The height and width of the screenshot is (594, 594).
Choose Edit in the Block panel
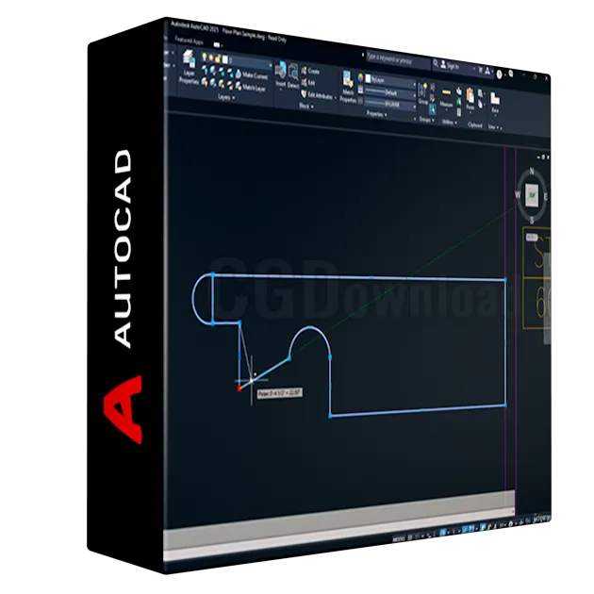(x=308, y=83)
